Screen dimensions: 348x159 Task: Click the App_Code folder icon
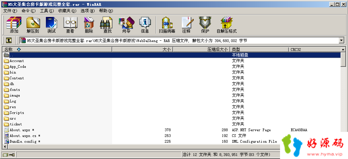(6, 66)
